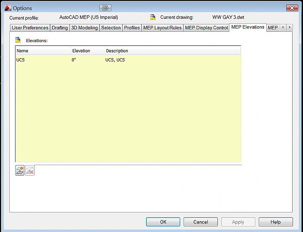The height and width of the screenshot is (232, 303).
Task: Click the drawing file icon beside Current drawing
Action: tap(153, 17)
